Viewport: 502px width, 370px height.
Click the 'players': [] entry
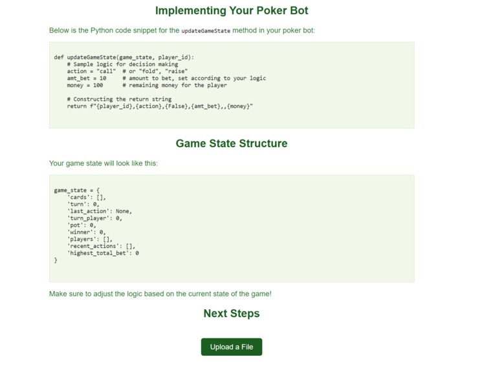coord(90,240)
